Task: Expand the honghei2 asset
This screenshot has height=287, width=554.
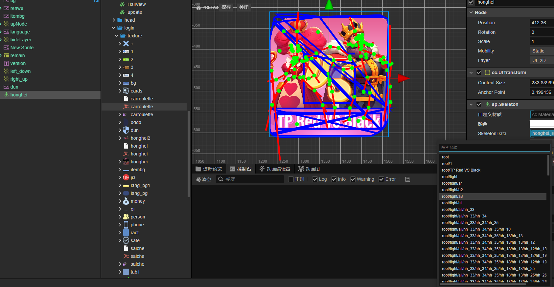Action: pos(120,138)
